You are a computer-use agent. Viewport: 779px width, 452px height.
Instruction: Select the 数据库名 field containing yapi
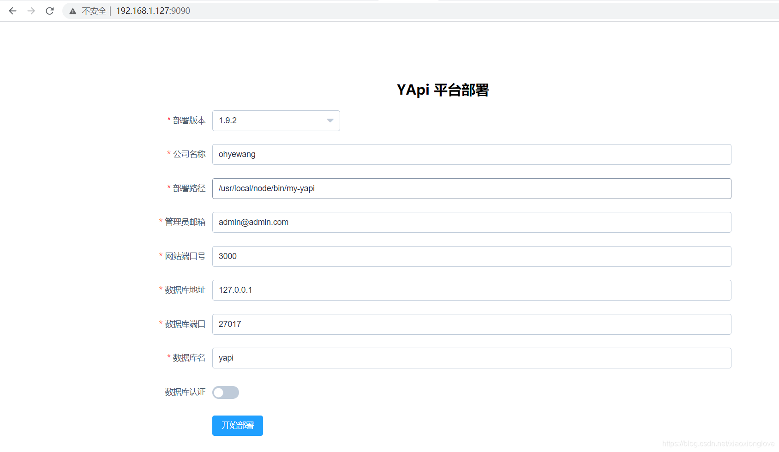[x=472, y=358]
